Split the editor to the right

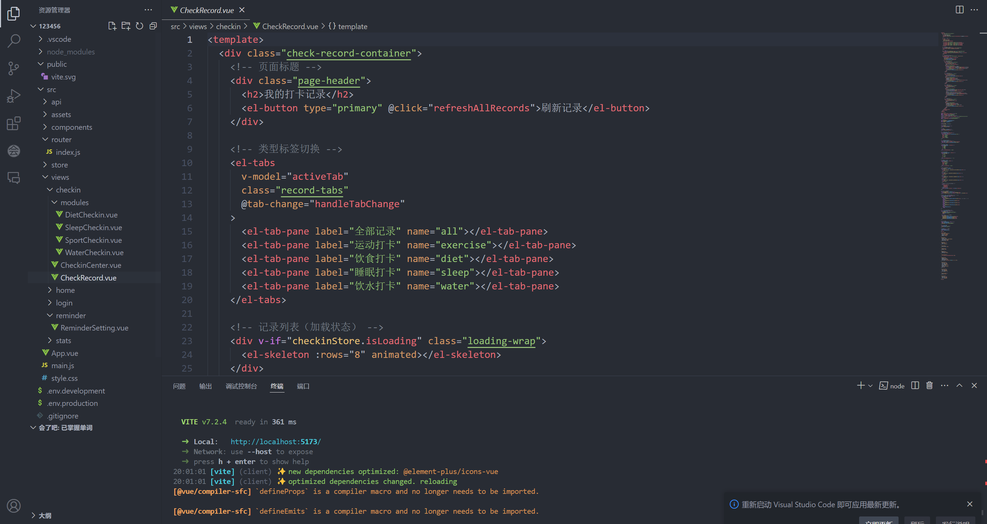pos(960,10)
